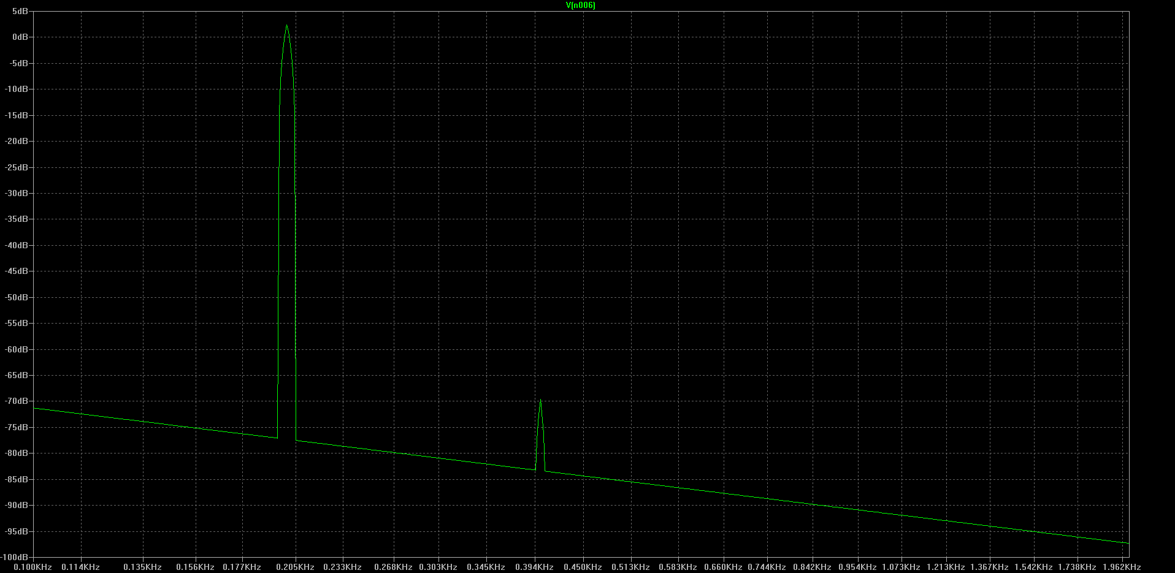1175x573 pixels.
Task: Click the 0.394KHz frequency label
Action: point(534,567)
